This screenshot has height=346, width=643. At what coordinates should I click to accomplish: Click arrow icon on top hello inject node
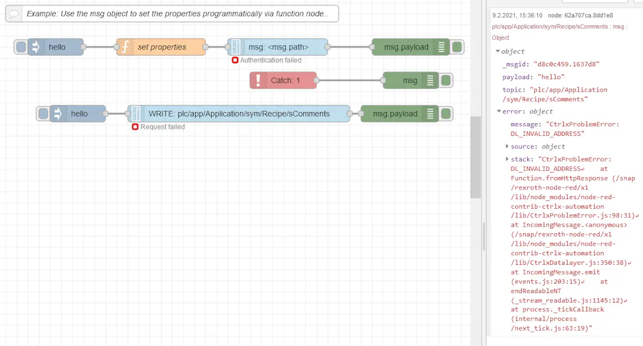(x=35, y=47)
